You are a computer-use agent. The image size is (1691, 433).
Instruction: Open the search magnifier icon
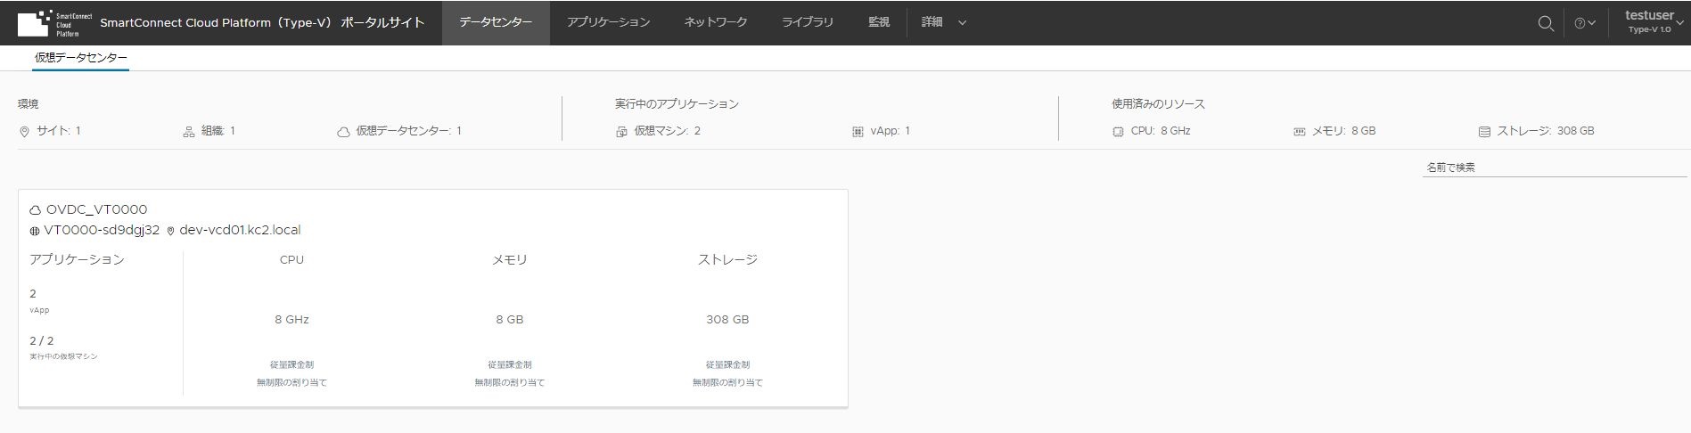point(1546,23)
